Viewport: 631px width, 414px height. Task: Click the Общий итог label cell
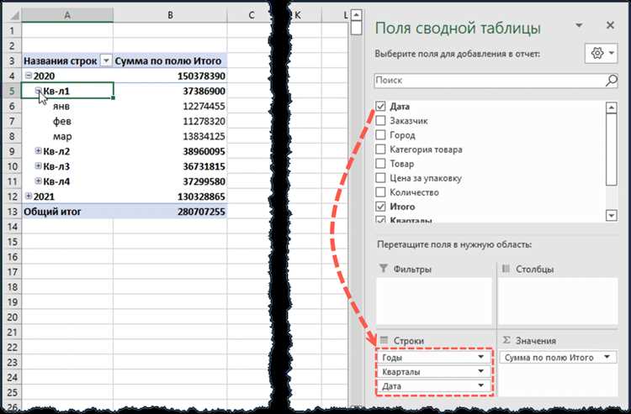point(67,212)
